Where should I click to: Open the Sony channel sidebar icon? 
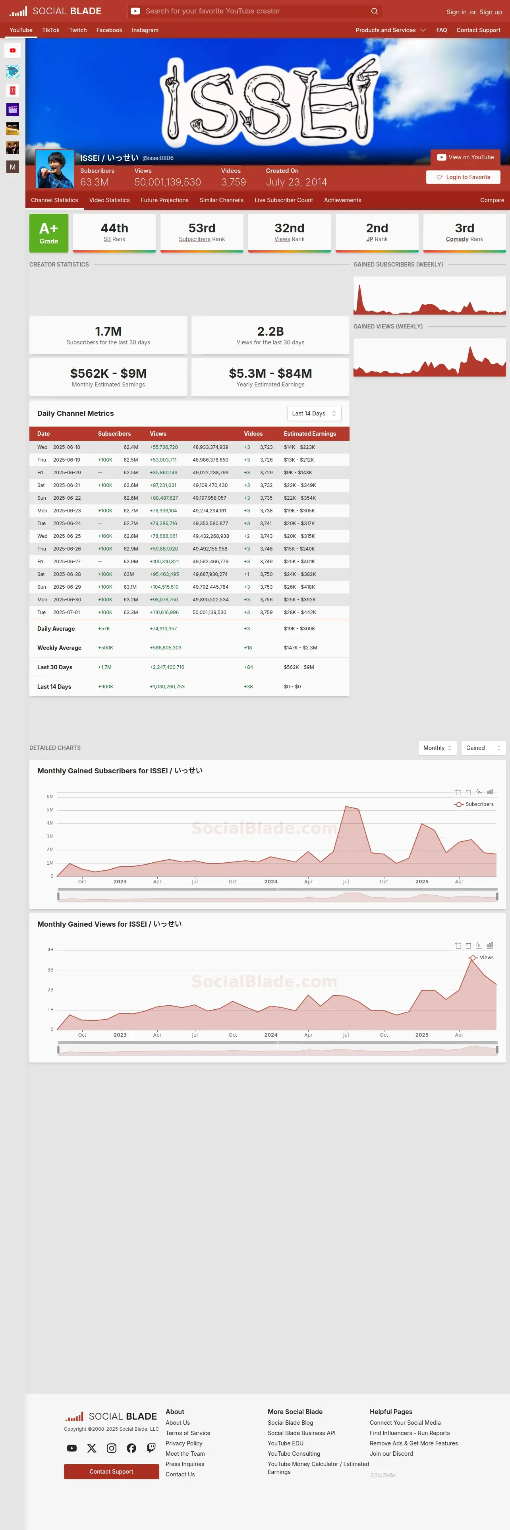point(12,128)
